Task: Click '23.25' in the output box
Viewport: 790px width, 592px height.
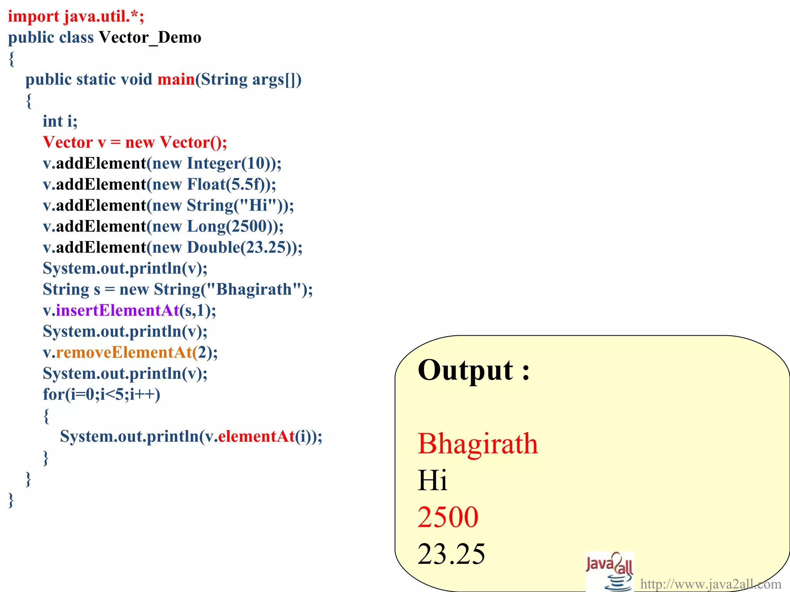Action: click(x=451, y=554)
